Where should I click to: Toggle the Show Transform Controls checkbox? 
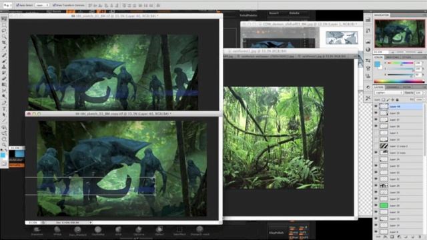tap(54, 5)
